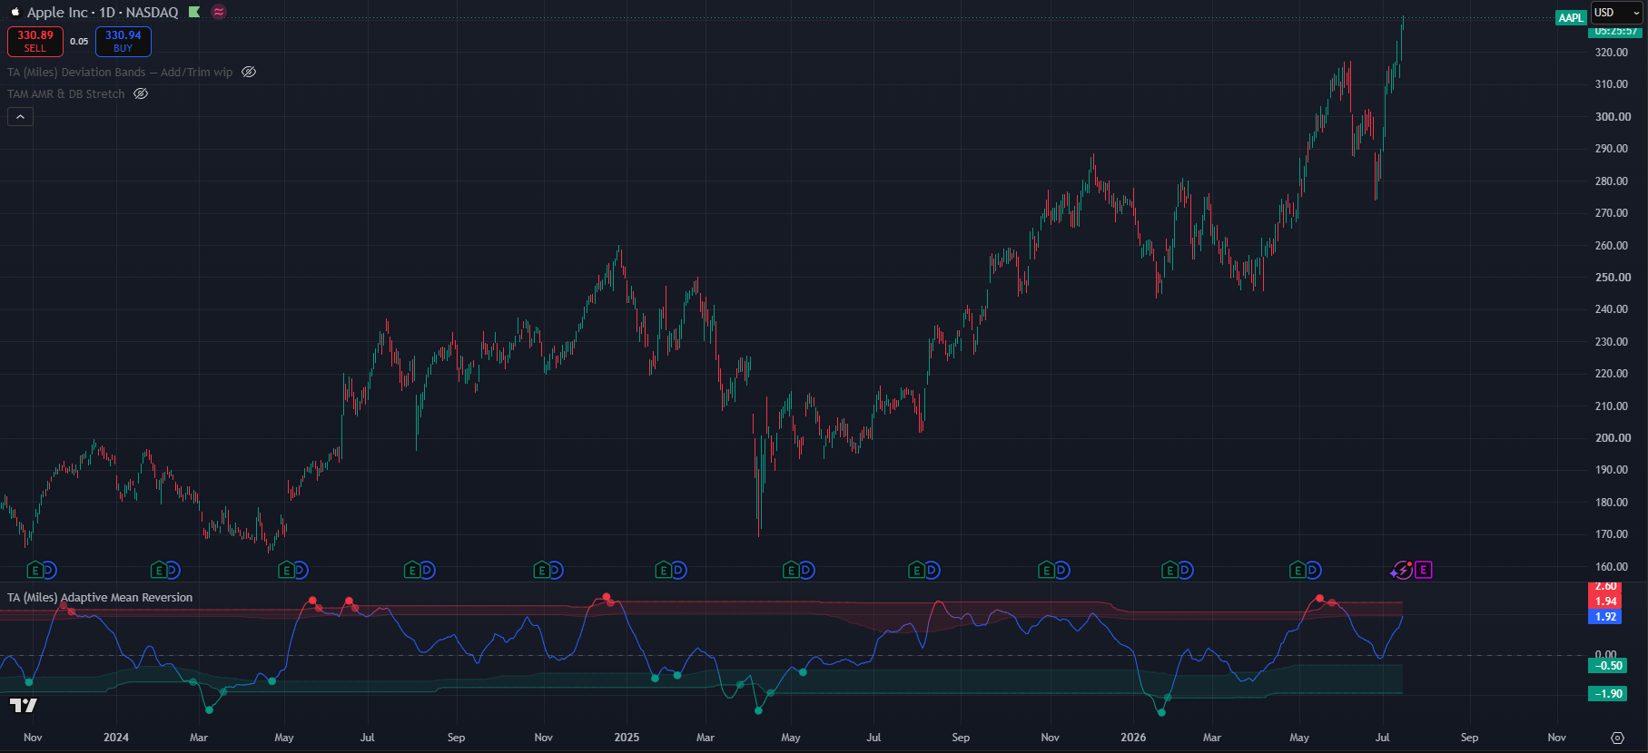Select the TA (Miles) Deviation Bands legend
This screenshot has width=1648, height=753.
[120, 72]
